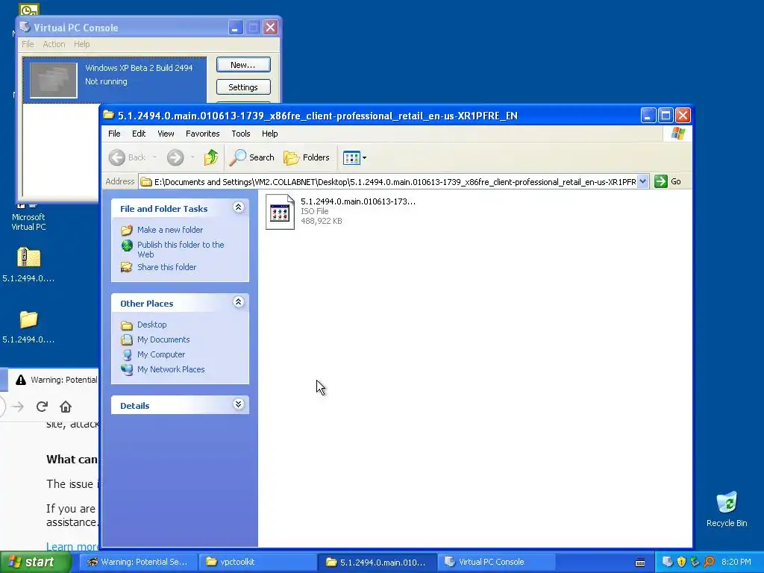This screenshot has height=573, width=764.
Task: Expand the Address bar dropdown
Action: click(x=642, y=182)
